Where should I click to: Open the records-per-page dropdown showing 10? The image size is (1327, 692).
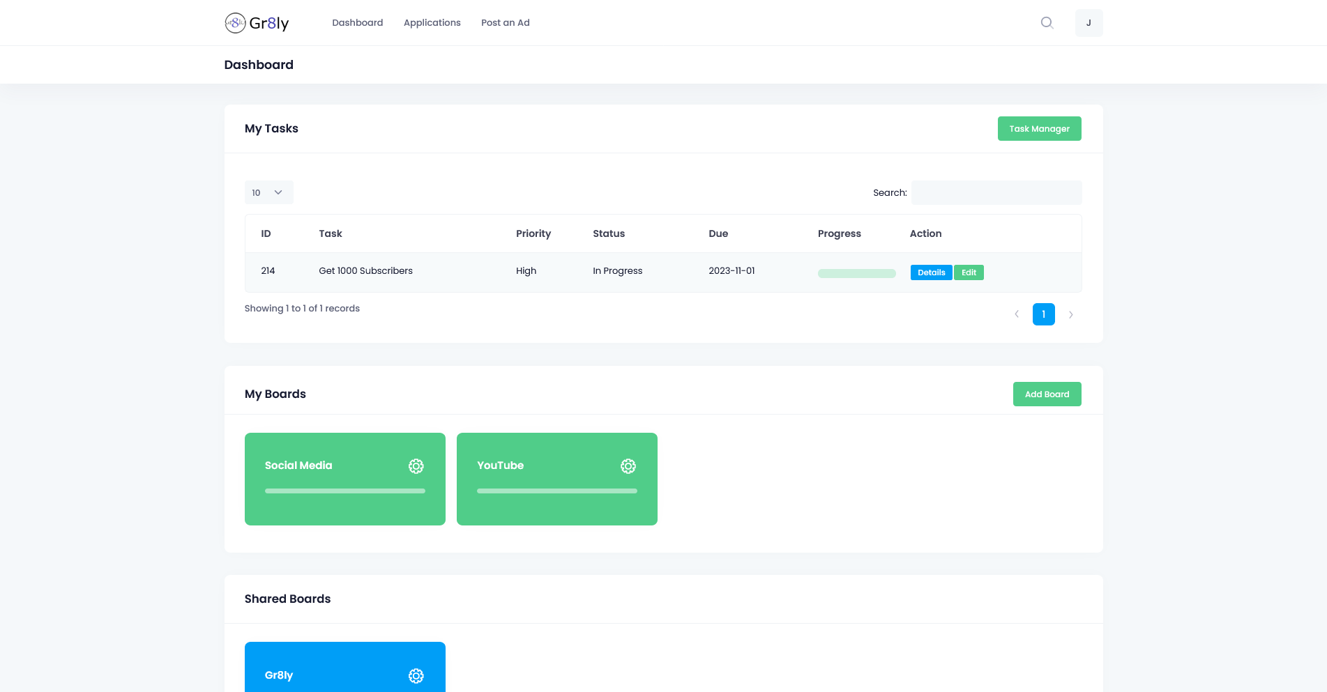(x=268, y=192)
